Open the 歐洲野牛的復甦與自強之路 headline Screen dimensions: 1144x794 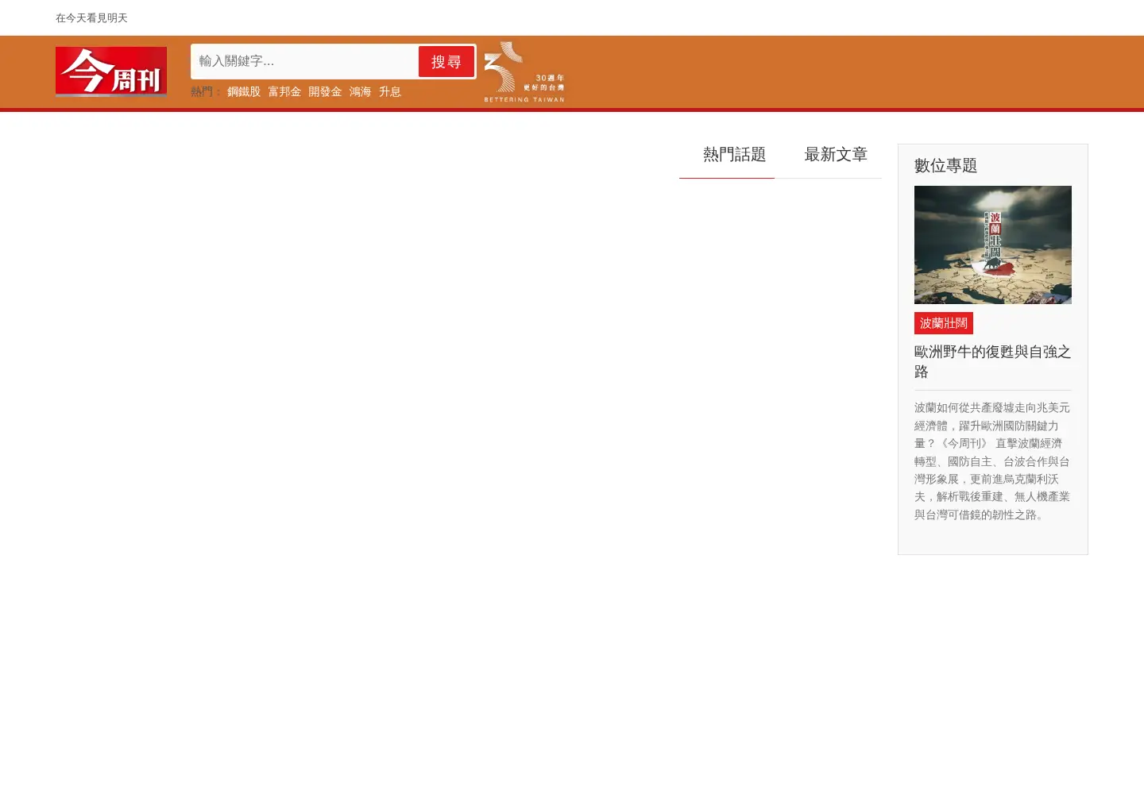click(x=993, y=361)
